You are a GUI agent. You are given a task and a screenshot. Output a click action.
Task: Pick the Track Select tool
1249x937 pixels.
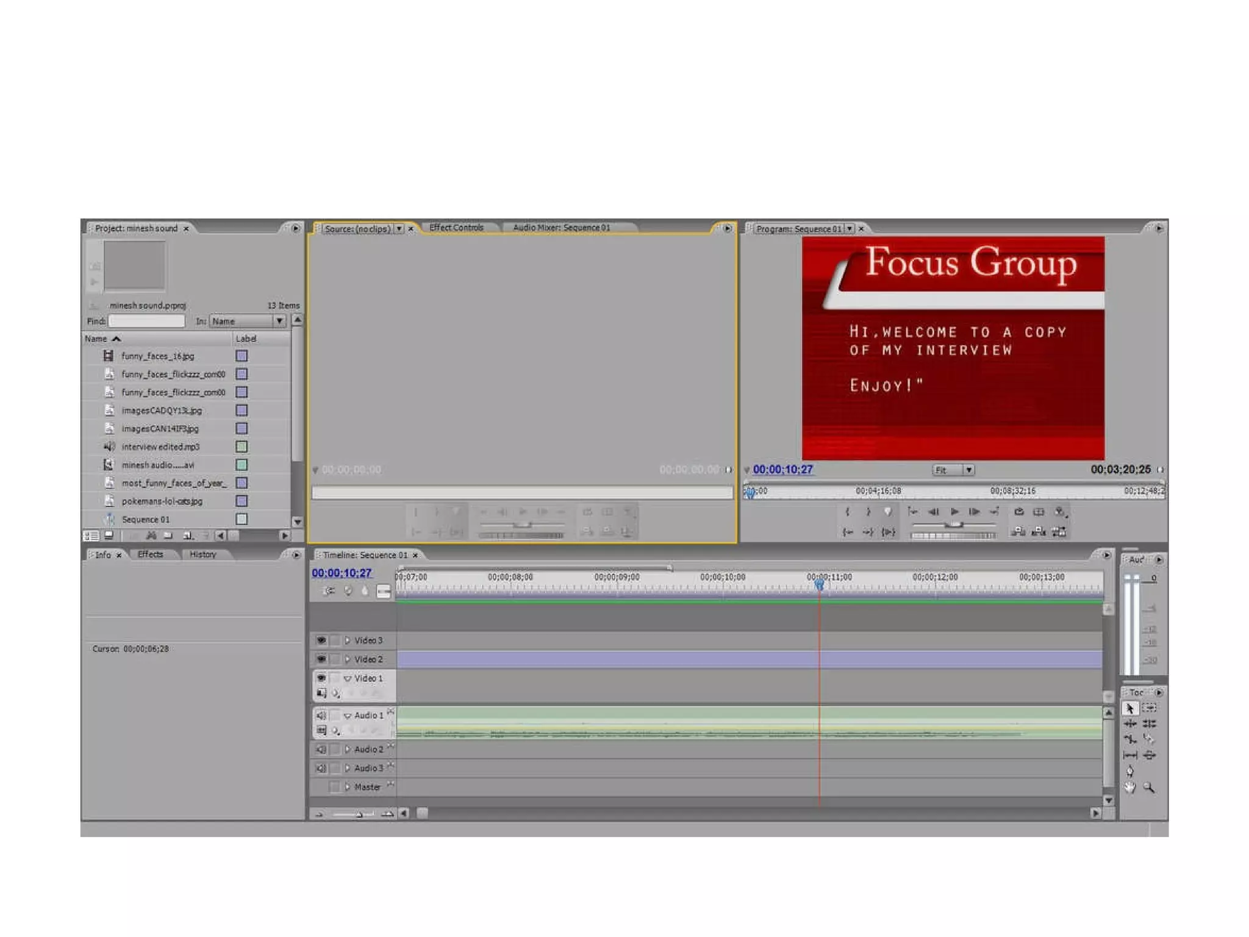[x=1149, y=708]
